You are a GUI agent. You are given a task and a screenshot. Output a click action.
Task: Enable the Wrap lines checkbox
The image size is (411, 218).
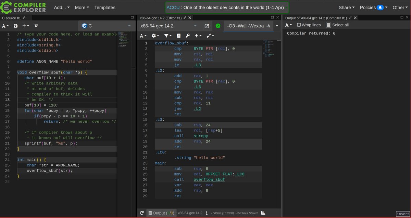(299, 25)
